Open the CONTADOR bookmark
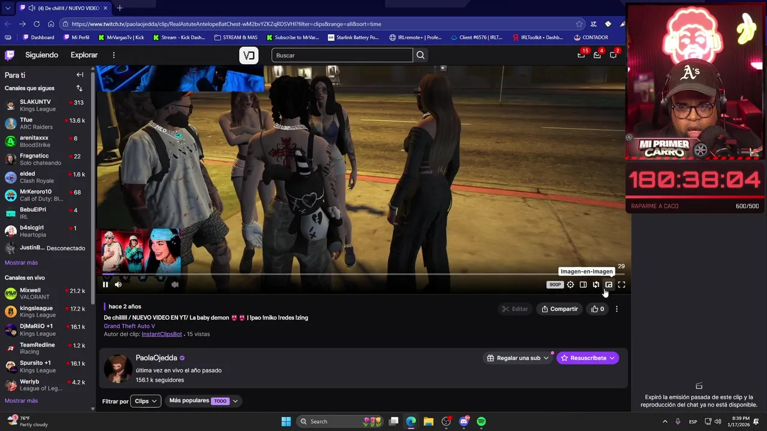 pos(590,37)
